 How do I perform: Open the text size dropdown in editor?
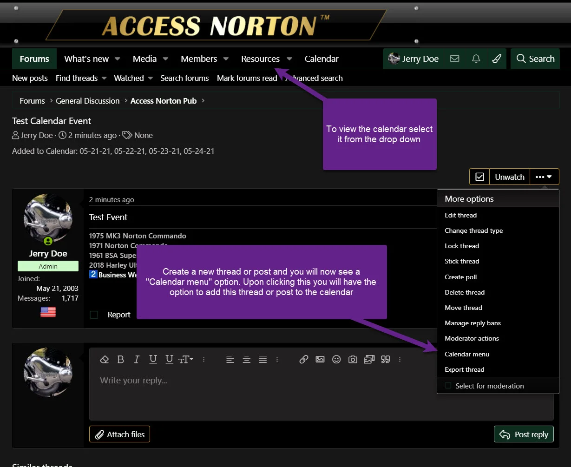point(185,359)
